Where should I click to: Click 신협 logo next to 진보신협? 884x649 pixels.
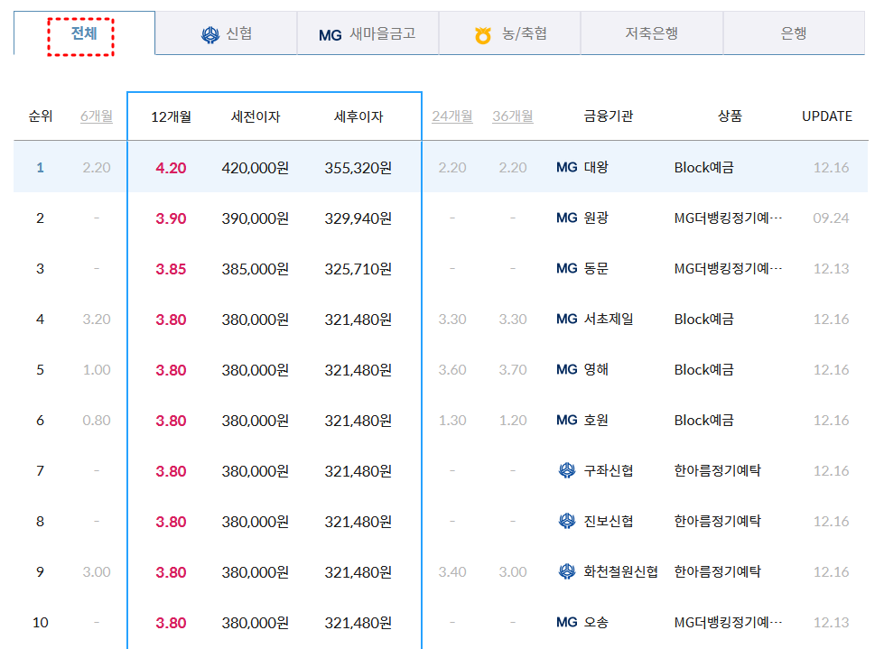pyautogui.click(x=566, y=521)
